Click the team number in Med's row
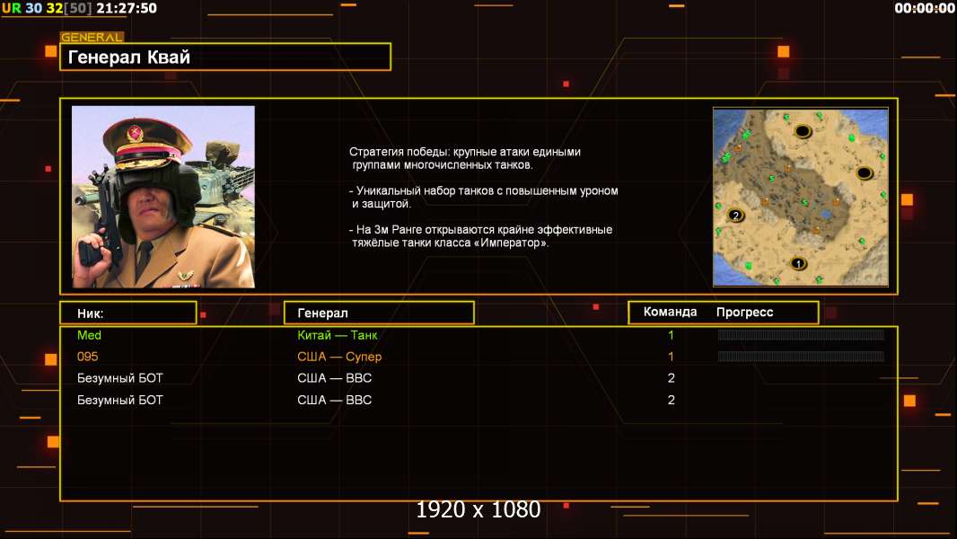Image resolution: width=957 pixels, height=539 pixels. point(671,335)
